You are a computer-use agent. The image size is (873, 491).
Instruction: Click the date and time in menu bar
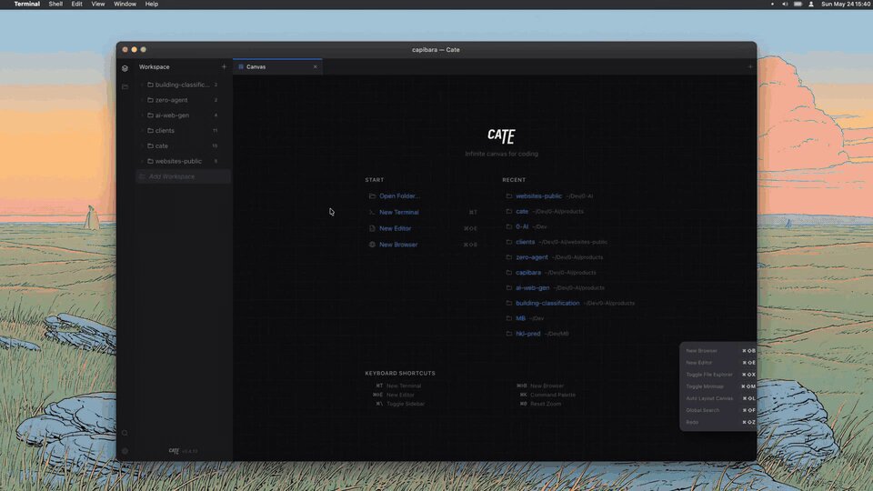(847, 4)
